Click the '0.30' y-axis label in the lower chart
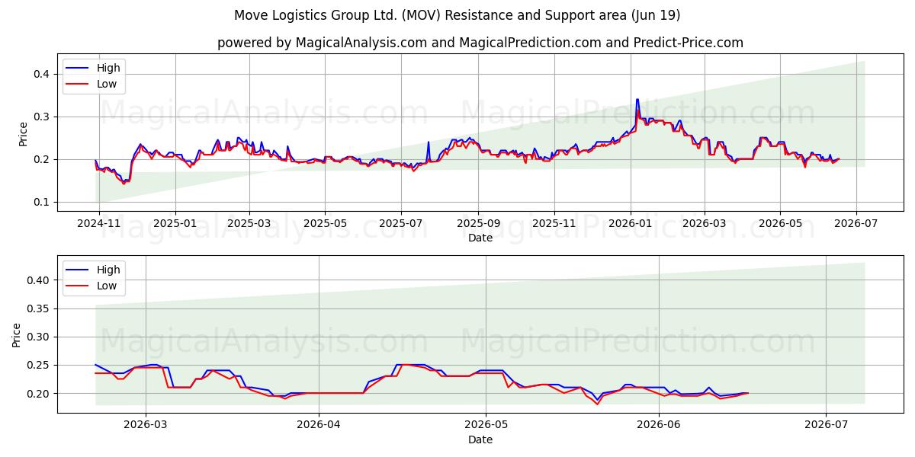The image size is (915, 457). (40, 337)
